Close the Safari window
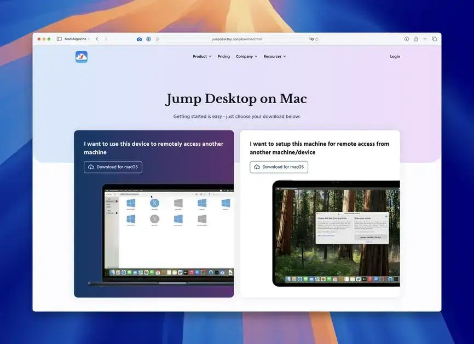Viewport: 474px width, 344px height. pyautogui.click(x=39, y=39)
